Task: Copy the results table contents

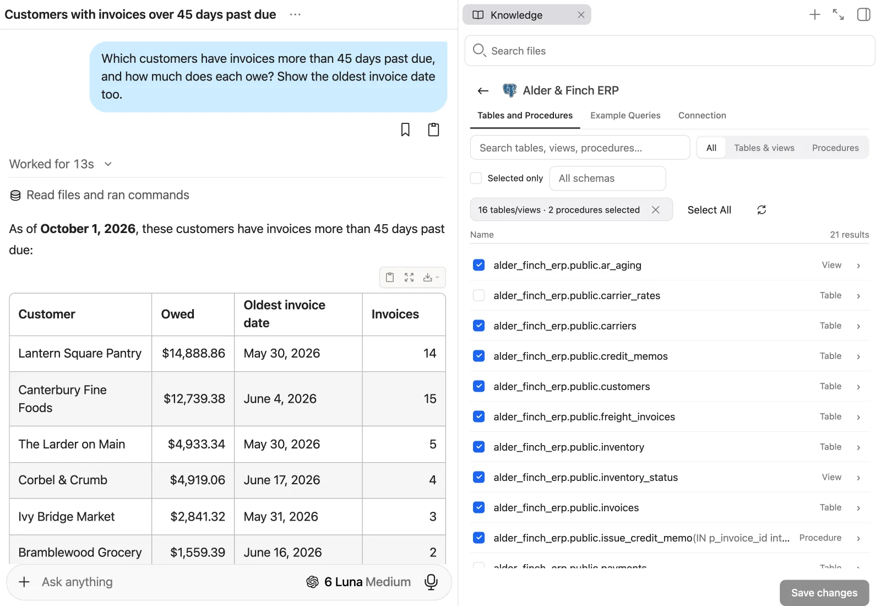Action: (x=390, y=277)
